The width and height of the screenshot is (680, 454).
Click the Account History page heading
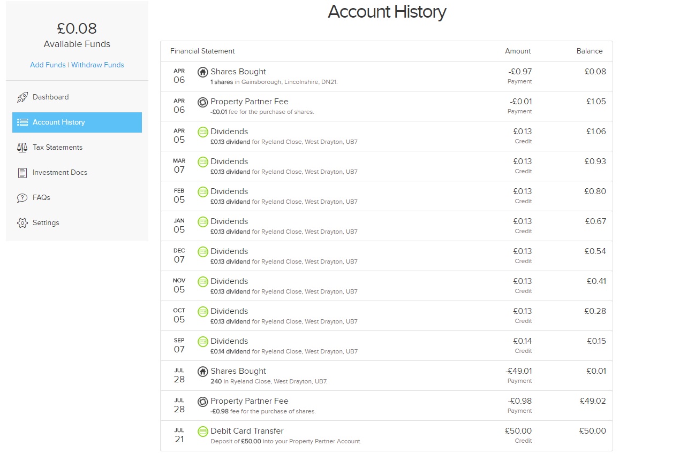pyautogui.click(x=387, y=12)
